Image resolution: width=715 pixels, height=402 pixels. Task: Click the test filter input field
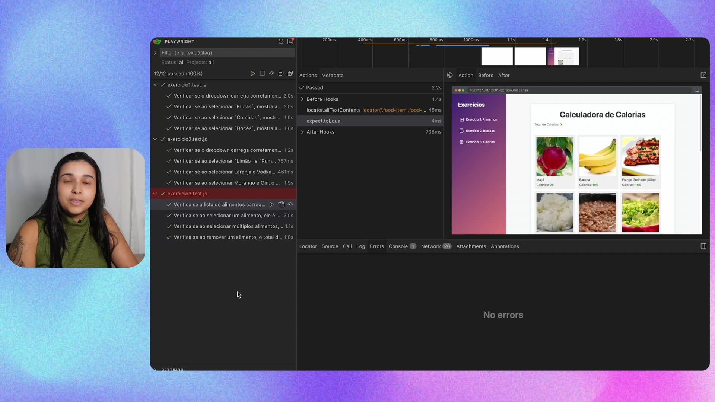tap(227, 53)
